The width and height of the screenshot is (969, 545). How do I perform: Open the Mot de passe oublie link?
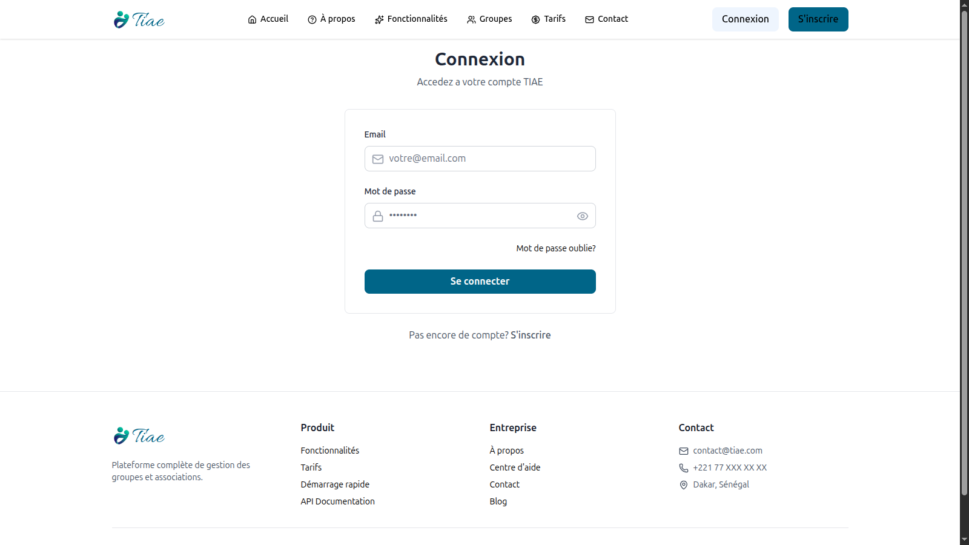pyautogui.click(x=555, y=248)
